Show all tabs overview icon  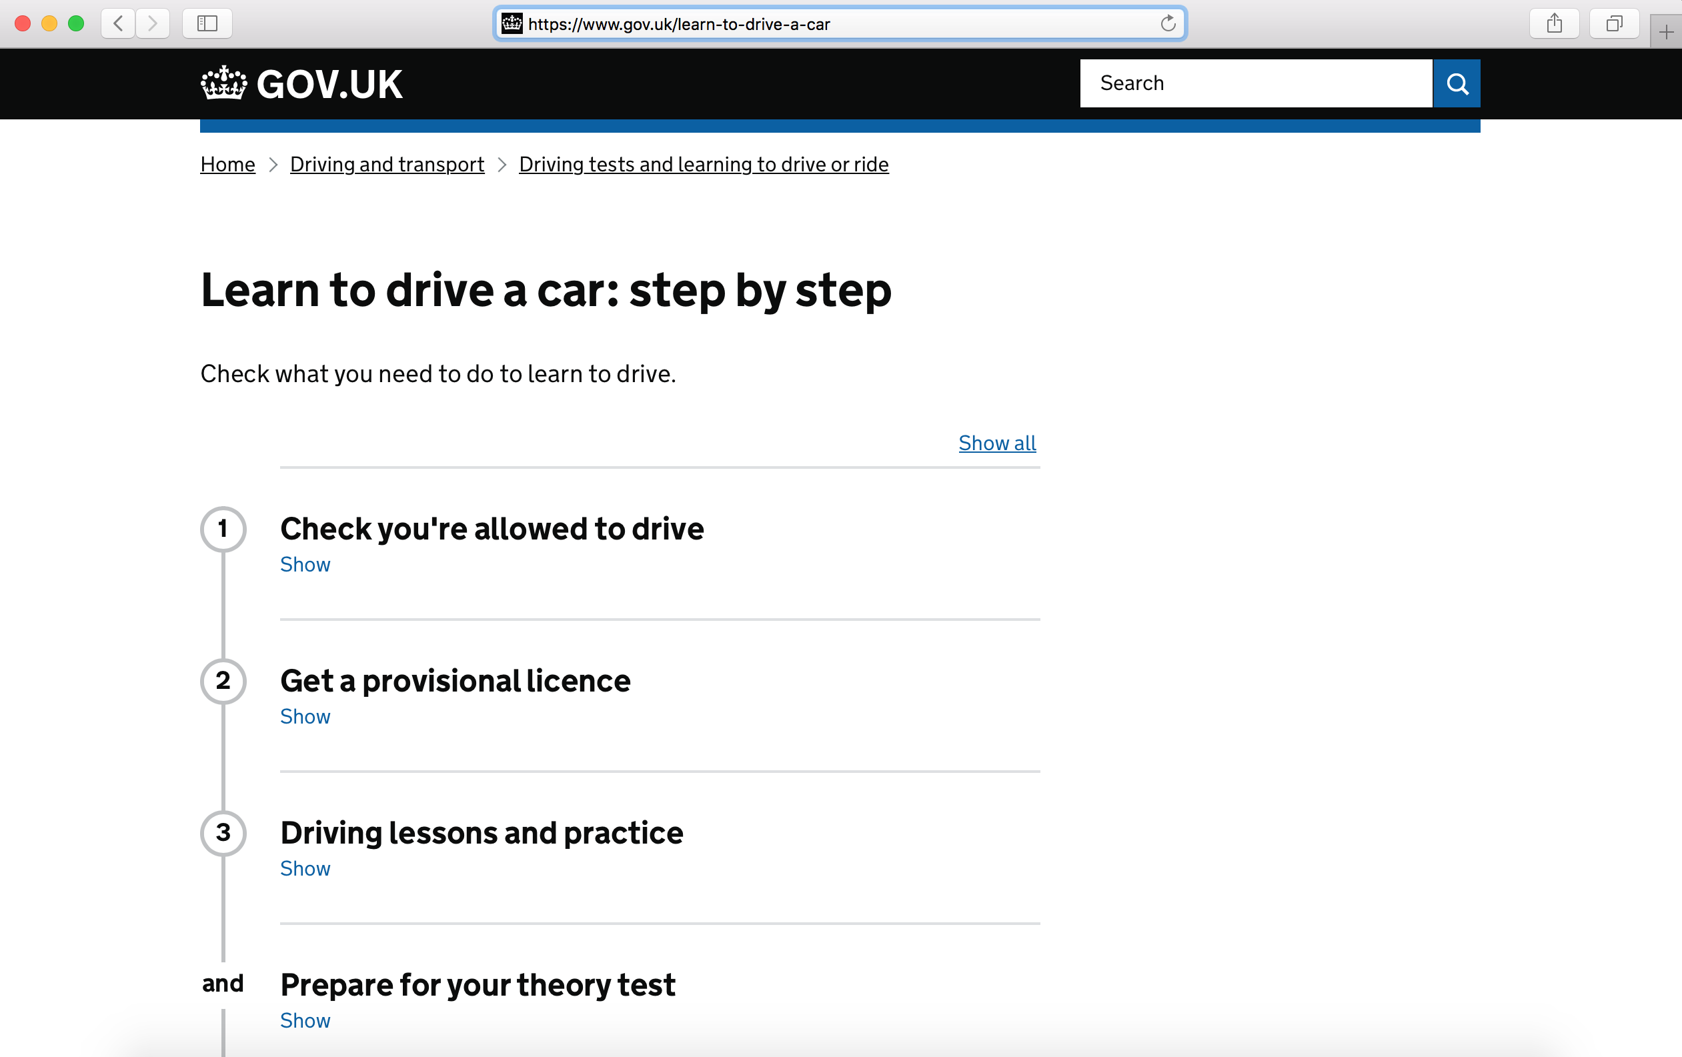[1613, 24]
